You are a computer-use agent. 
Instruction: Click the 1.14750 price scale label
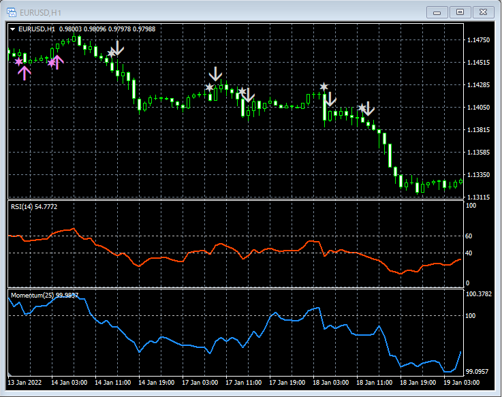[x=479, y=40]
